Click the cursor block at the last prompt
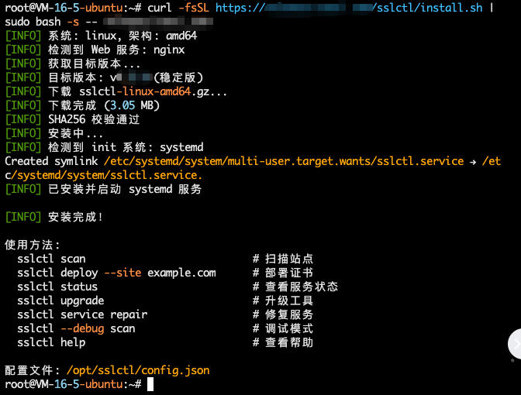 pyautogui.click(x=150, y=384)
